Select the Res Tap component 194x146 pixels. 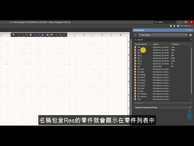pos(162,91)
